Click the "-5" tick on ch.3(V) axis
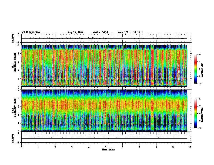The width and height of the screenshot is (214, 165). click(18, 143)
